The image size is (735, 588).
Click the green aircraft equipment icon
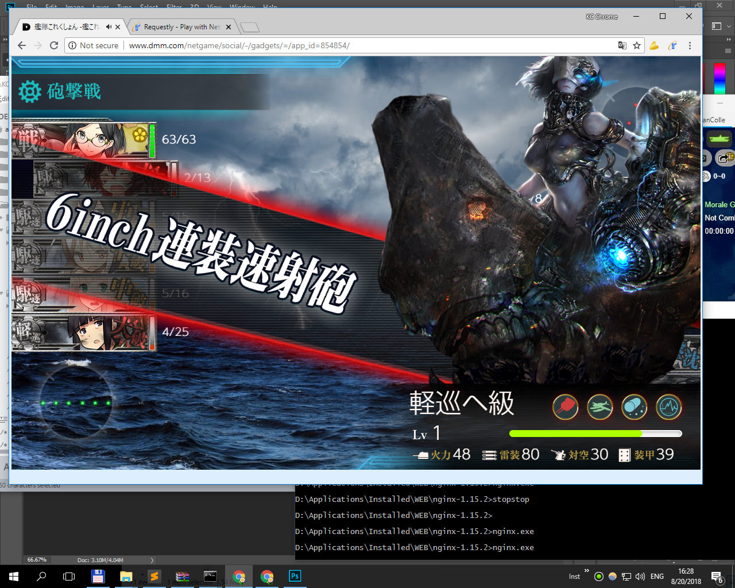pyautogui.click(x=599, y=407)
